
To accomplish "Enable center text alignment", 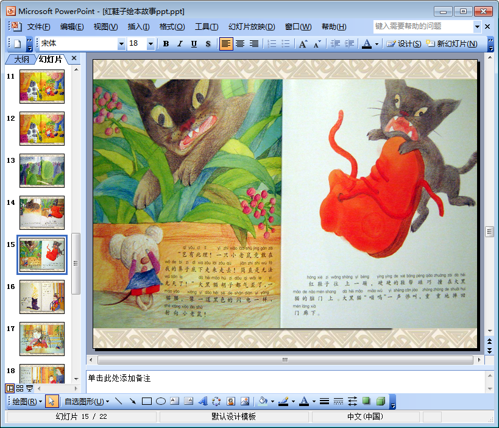I will (240, 44).
